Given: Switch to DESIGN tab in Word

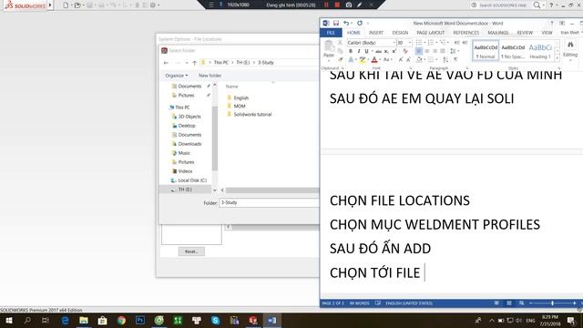Looking at the screenshot, I should [x=400, y=33].
